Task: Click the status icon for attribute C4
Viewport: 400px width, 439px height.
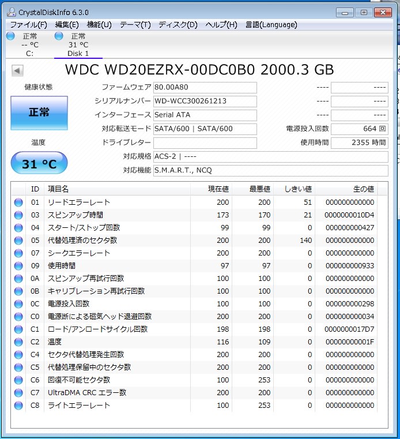Action: 18,355
